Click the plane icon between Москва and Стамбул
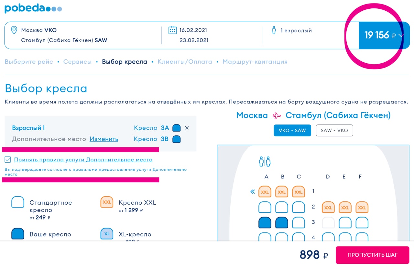414x266 pixels. click(277, 115)
